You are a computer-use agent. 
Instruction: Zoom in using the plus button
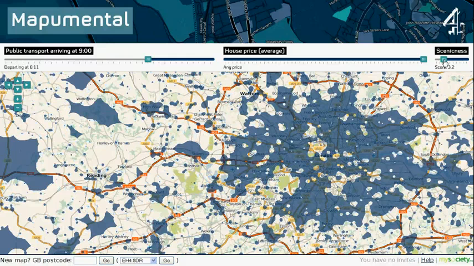18,99
